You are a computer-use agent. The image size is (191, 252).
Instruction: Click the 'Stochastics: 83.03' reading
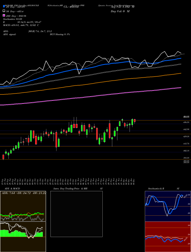13,19
